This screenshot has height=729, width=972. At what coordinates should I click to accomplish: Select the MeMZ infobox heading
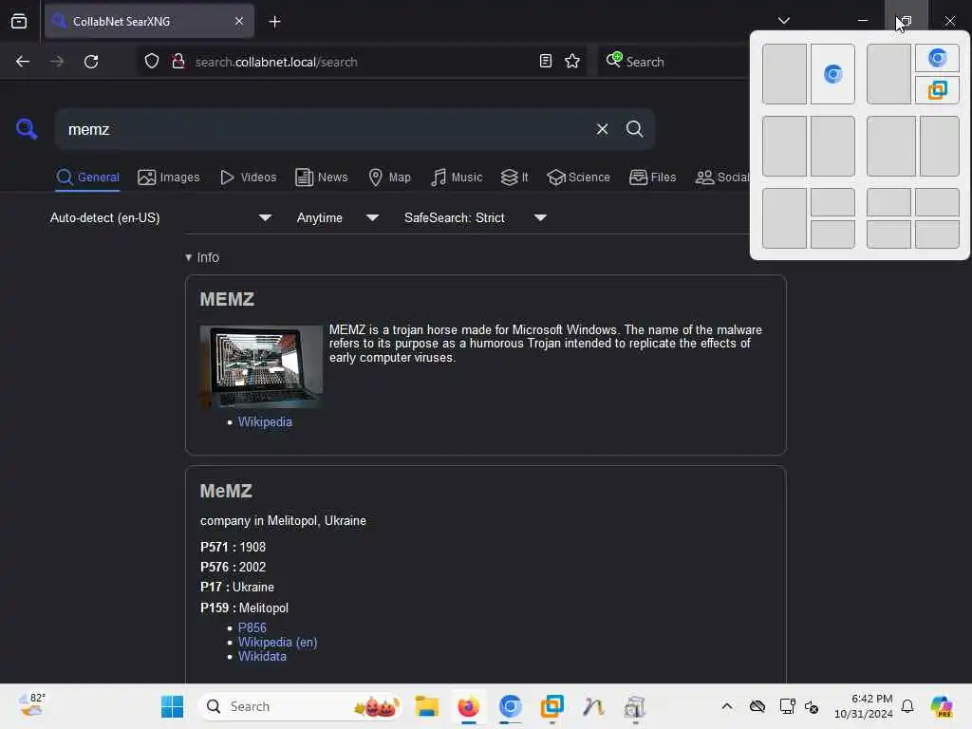226,491
